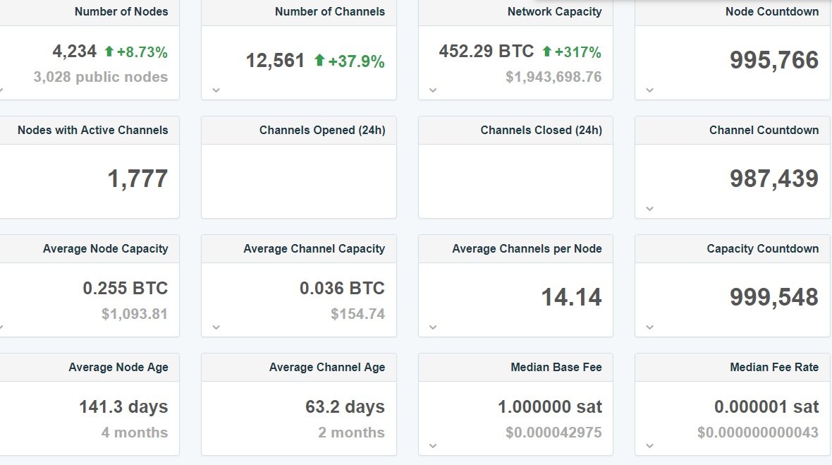Image resolution: width=832 pixels, height=465 pixels.
Task: Expand the Node Countdown card chevron
Action: tap(650, 90)
